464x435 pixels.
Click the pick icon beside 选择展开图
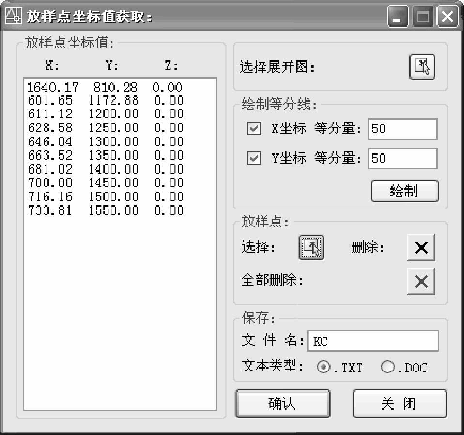pyautogui.click(x=422, y=66)
